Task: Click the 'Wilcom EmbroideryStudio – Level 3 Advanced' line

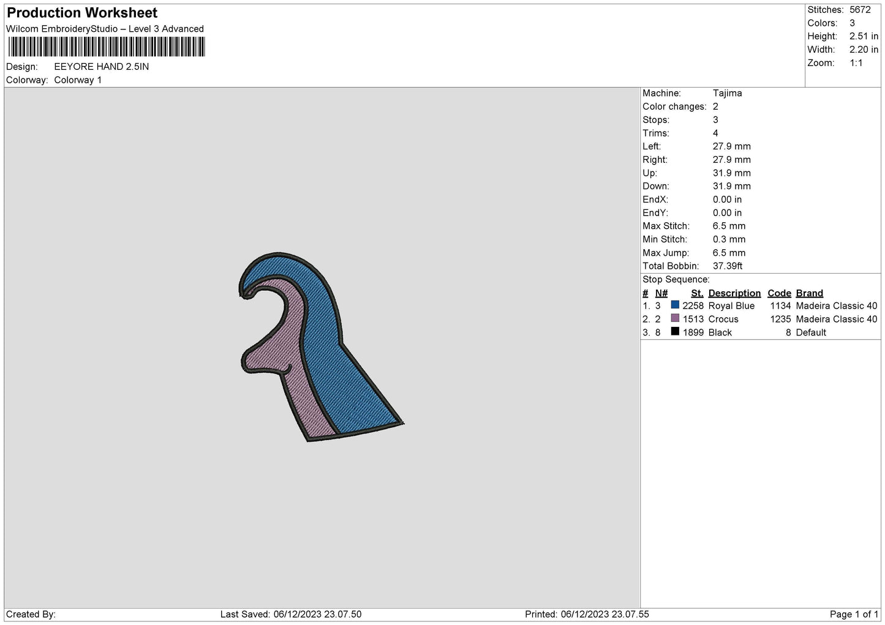Action: tap(105, 29)
